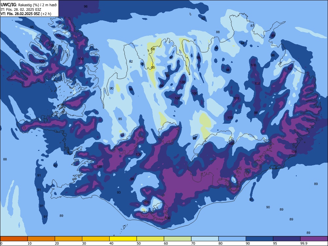Click the 'IT: Fös. 28. 02. 2025 03Z' line
Screen dimensions: 328x246
click(x=21, y=10)
